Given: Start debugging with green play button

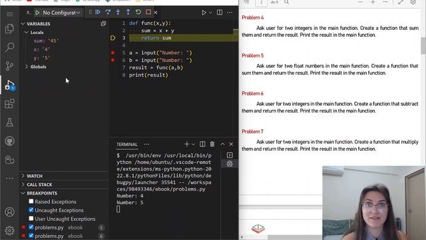Looking at the screenshot, I should point(37,13).
